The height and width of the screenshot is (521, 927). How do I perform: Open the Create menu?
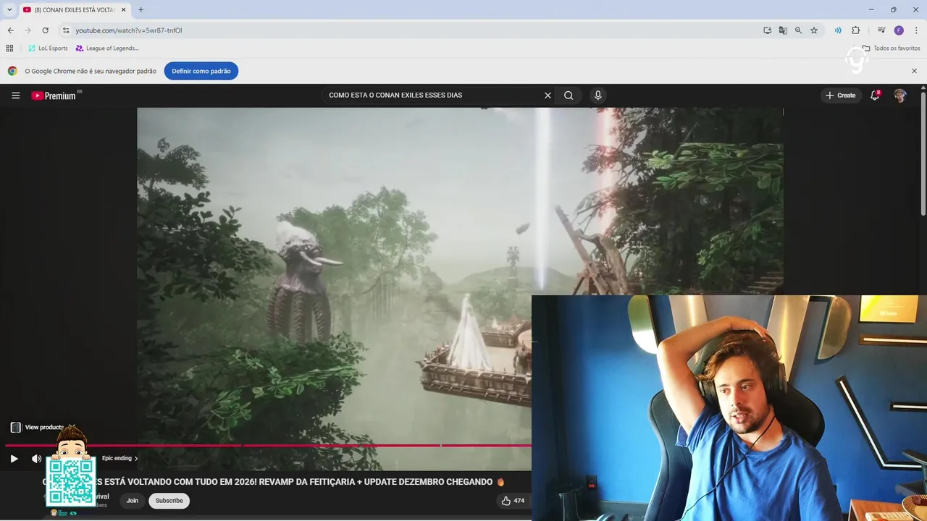840,96
